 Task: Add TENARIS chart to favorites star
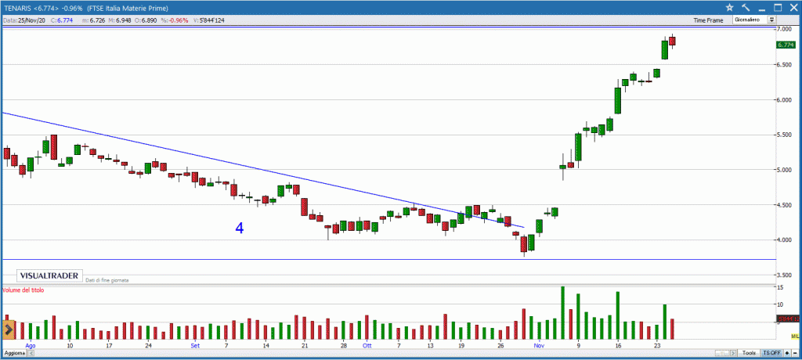click(x=729, y=8)
